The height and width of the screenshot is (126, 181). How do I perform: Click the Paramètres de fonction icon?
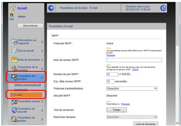[x=14, y=77]
